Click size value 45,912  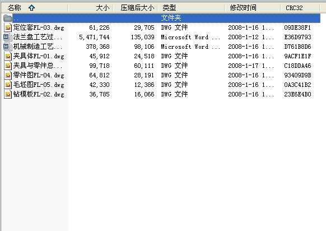coord(99,56)
